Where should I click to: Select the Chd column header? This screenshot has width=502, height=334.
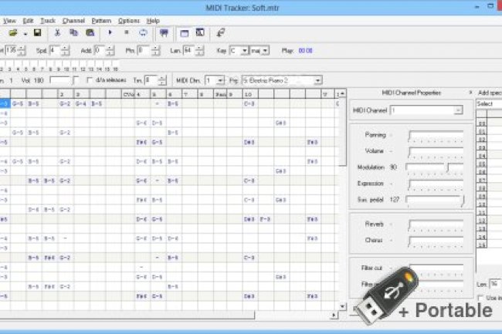[x=128, y=94]
